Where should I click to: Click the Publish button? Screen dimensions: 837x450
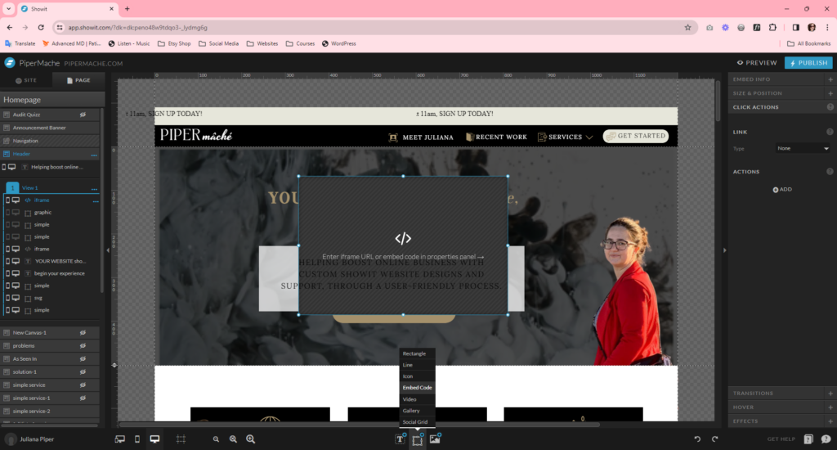point(808,62)
